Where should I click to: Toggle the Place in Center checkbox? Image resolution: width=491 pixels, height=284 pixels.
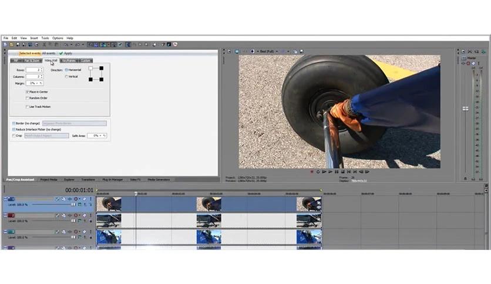point(27,92)
